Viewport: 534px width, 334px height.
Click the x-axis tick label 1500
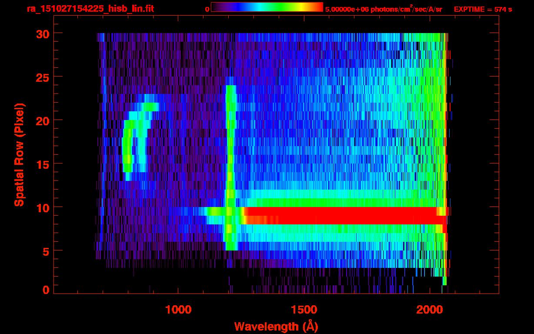(x=304, y=309)
